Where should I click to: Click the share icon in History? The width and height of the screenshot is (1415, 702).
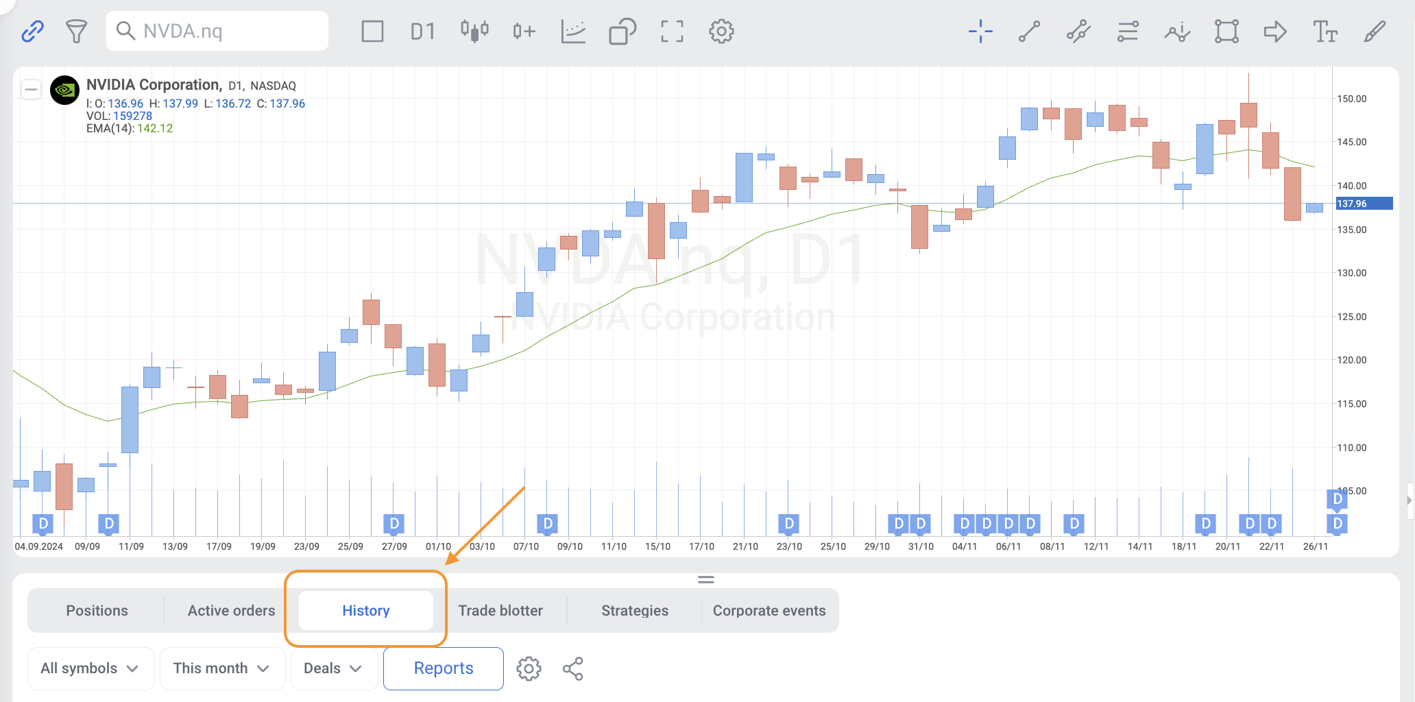tap(573, 668)
